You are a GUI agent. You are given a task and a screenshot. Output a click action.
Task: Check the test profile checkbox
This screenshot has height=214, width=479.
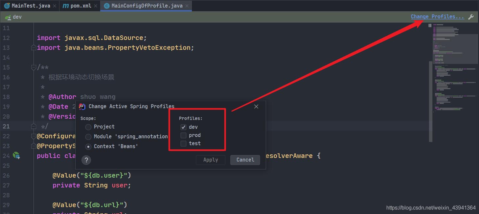[x=183, y=144]
